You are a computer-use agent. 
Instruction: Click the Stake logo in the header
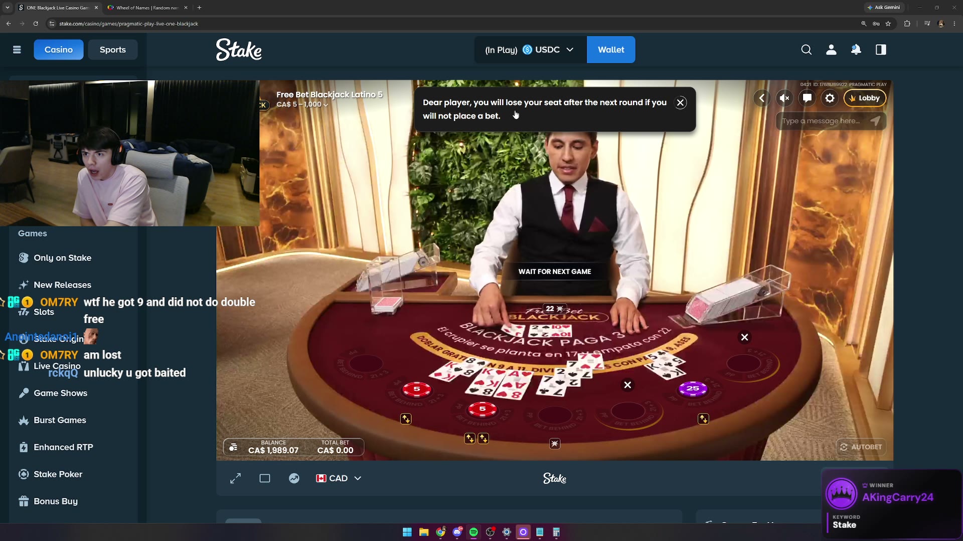239,50
